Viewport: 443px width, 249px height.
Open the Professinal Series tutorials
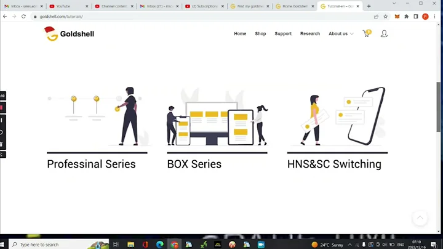(91, 164)
